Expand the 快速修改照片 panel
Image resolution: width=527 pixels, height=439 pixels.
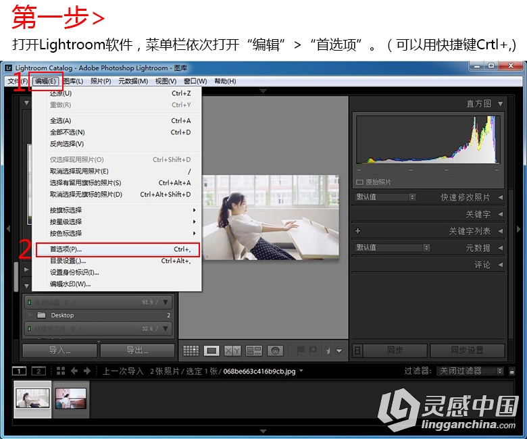pyautogui.click(x=501, y=197)
